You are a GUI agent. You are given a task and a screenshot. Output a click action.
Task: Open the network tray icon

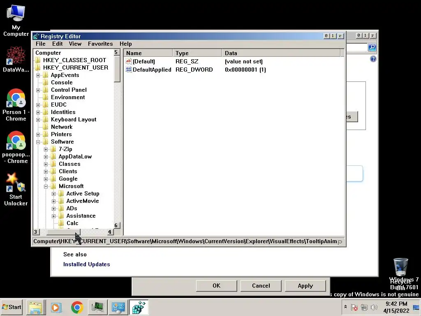click(364, 307)
